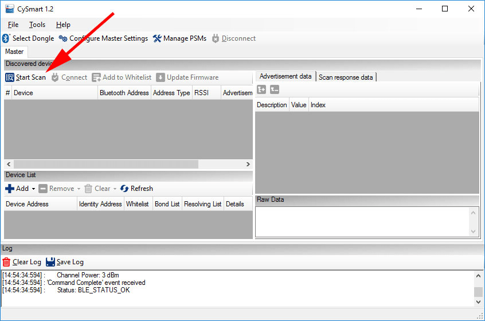Click the Device column header
Screen dimensions: 485x321
(x=54, y=93)
